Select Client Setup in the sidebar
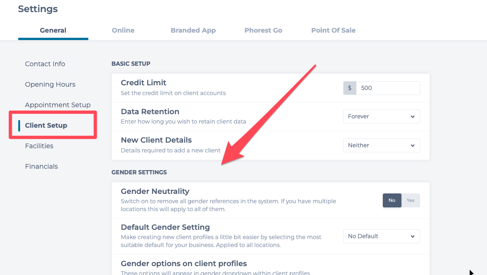Image resolution: width=487 pixels, height=275 pixels. point(46,125)
